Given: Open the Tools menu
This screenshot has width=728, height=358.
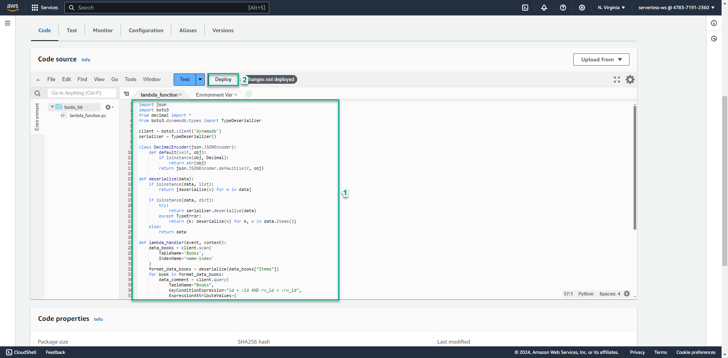Looking at the screenshot, I should [130, 79].
